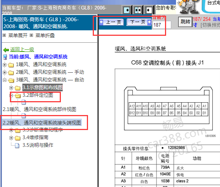Viewport: 220px width, 187px height.
Task: Expand the 3.4维修指南 node
Action: [11, 138]
